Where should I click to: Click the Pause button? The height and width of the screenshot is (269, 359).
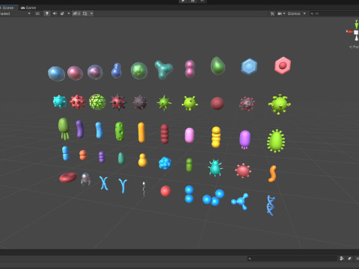193,1
